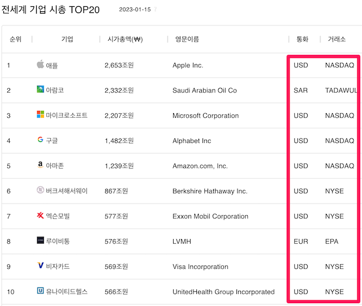Click the Apple Inc. English name
The height and width of the screenshot is (306, 362).
[188, 66]
